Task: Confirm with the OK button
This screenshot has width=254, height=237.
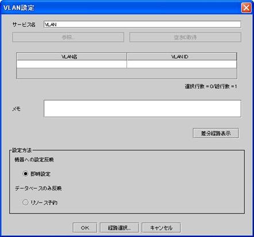Action: pyautogui.click(x=85, y=228)
